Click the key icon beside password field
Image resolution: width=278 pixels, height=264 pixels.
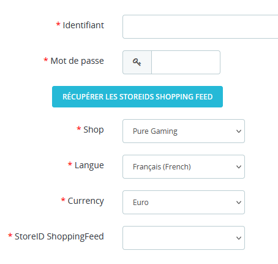click(x=137, y=62)
